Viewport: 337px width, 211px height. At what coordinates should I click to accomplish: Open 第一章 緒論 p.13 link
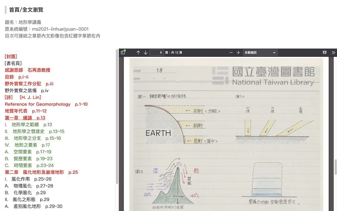(25, 118)
